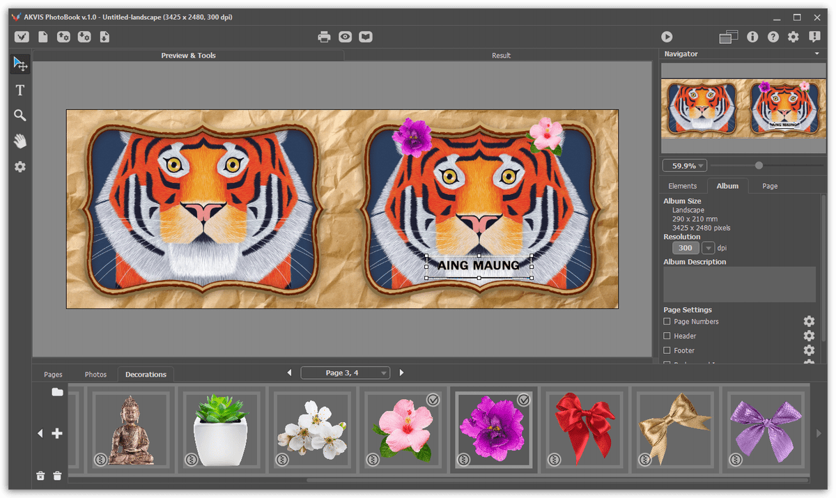836x498 pixels.
Task: Switch to the Result tab
Action: tap(501, 56)
